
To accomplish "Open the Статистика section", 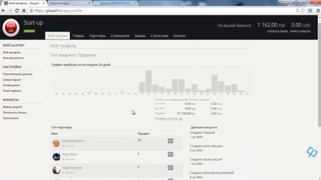I will click(x=160, y=36).
